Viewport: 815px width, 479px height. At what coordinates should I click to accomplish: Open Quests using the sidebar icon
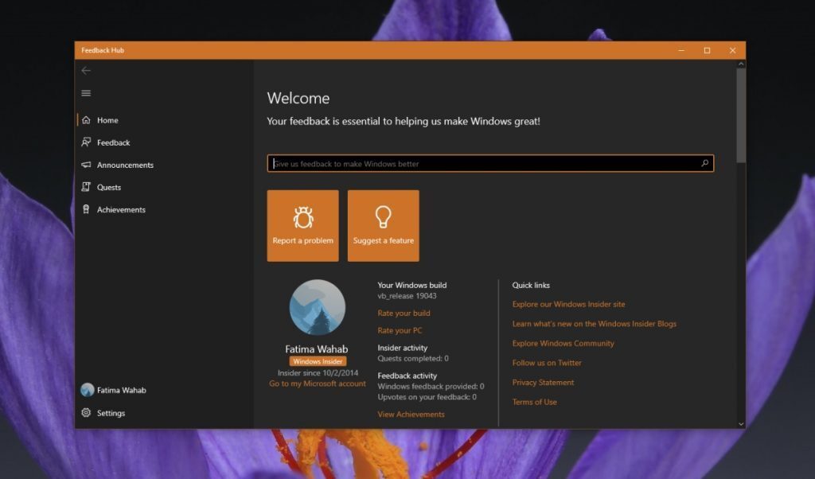click(88, 187)
